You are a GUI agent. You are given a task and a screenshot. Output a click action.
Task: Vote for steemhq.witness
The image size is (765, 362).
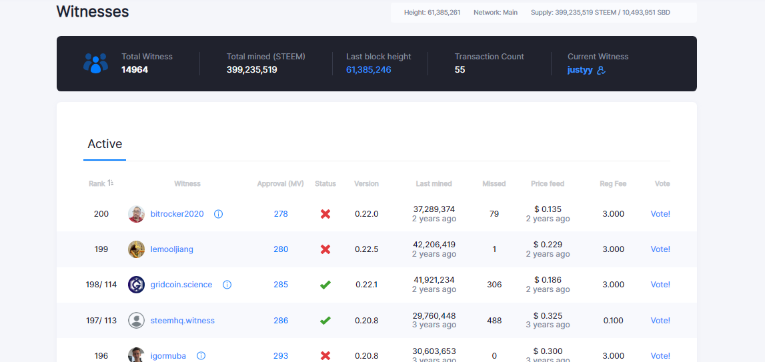(x=660, y=321)
